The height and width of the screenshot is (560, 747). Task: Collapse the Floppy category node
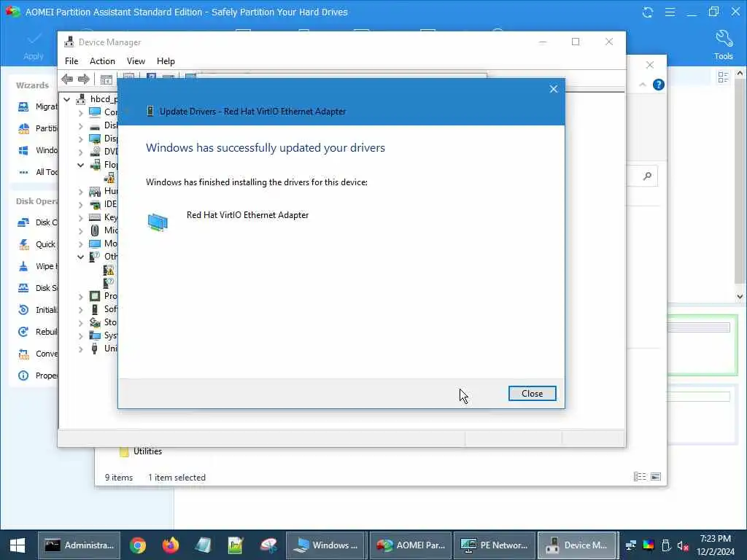point(80,166)
